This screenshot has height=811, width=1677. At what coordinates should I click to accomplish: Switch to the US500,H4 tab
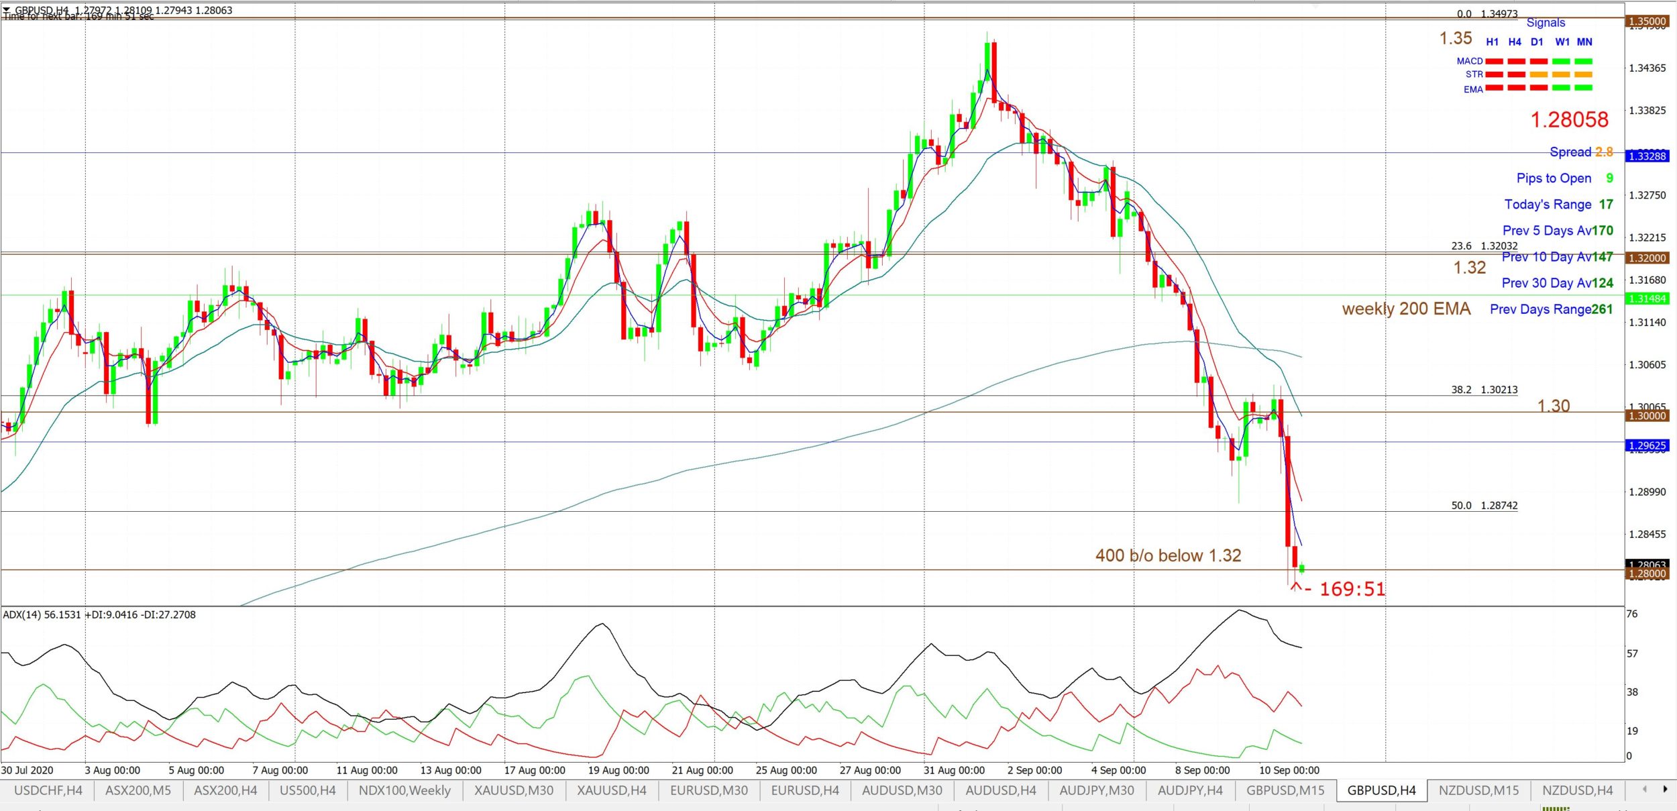(308, 790)
